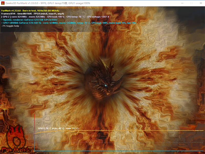Click the '[ GPU-Z ] core: 624 MHz' info line

coord(55,17)
